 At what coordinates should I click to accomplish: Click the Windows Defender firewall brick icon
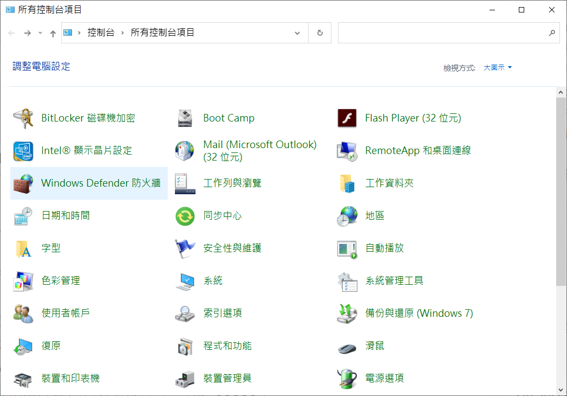[x=23, y=183]
